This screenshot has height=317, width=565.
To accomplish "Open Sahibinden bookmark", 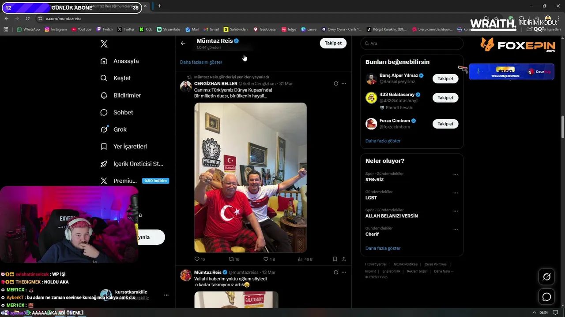I will (236, 29).
